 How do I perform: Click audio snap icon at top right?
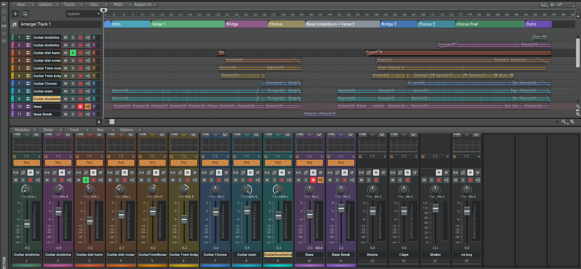544,5
